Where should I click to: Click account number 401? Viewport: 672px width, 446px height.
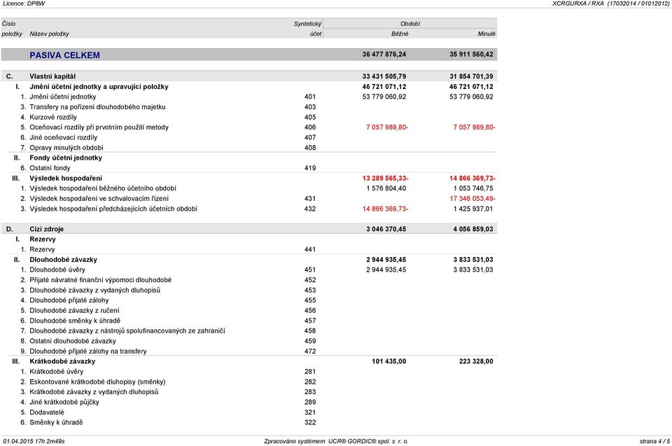[310, 97]
